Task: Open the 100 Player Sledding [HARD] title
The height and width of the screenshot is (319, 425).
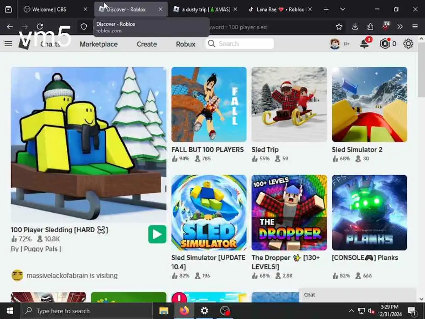Action: [x=59, y=230]
